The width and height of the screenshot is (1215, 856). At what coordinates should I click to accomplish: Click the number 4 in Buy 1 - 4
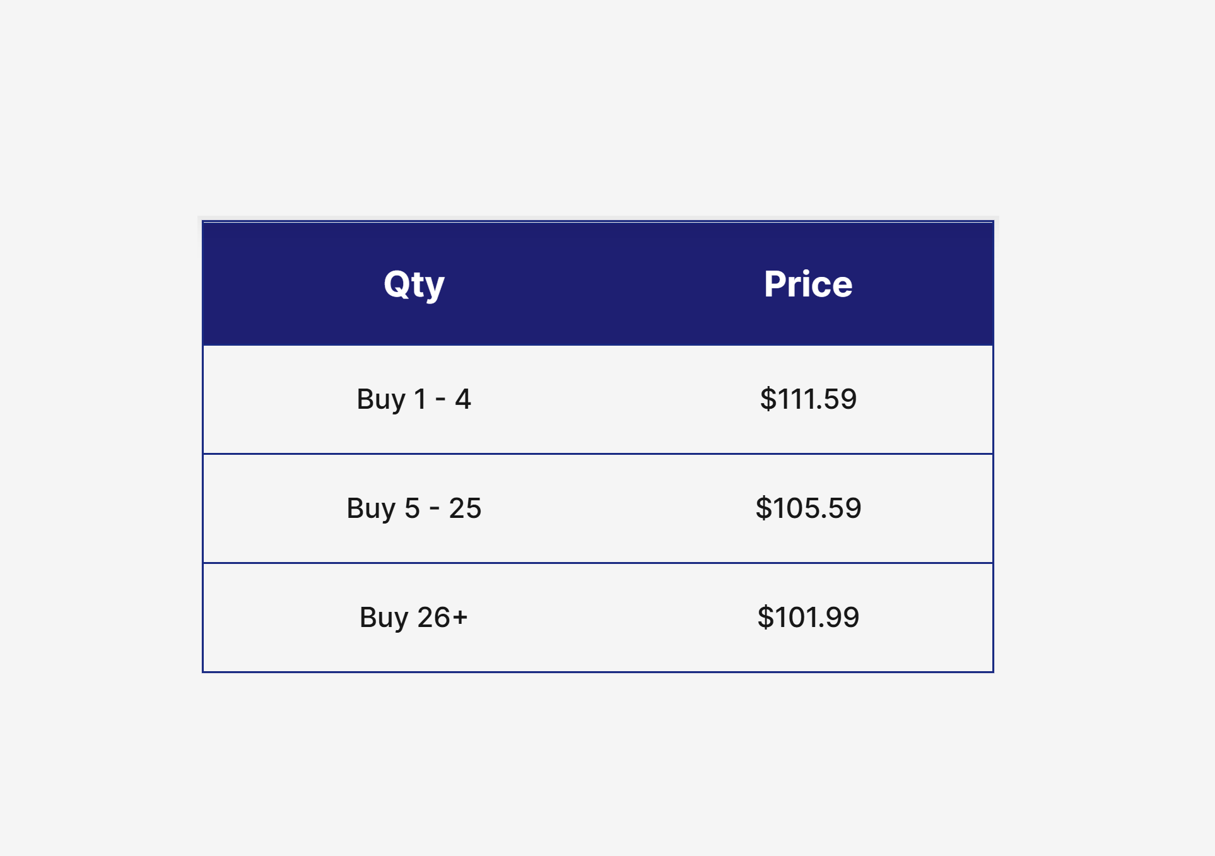pos(463,399)
